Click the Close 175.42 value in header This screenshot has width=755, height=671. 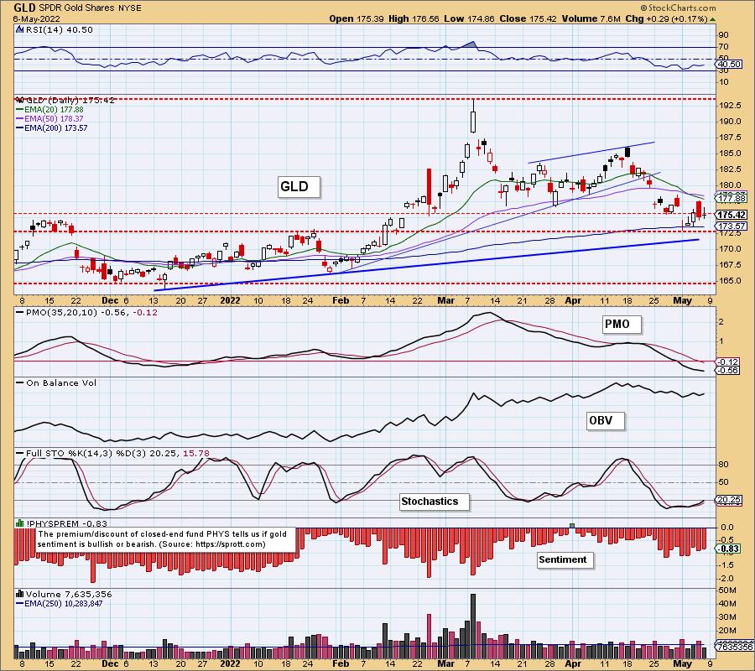(x=528, y=18)
